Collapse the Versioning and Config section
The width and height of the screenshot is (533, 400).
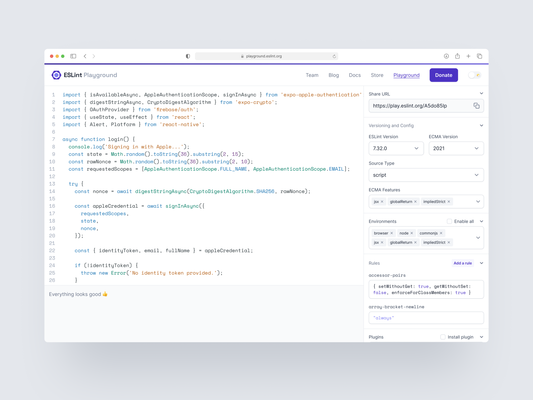point(481,125)
